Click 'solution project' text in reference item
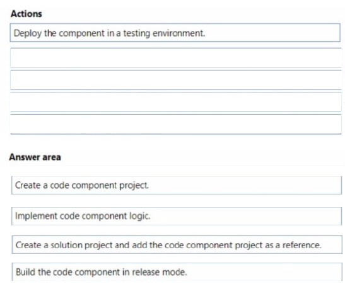Viewport: 345px width, 303px height. (81, 245)
